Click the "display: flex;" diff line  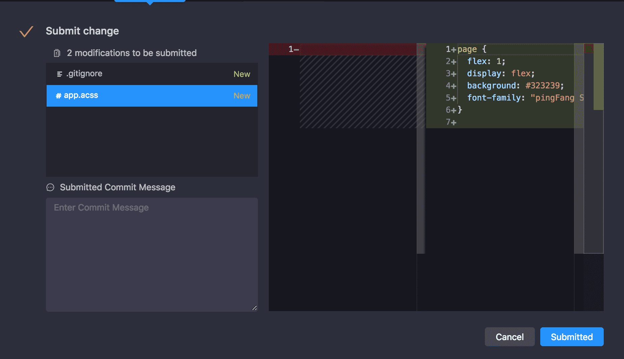500,74
